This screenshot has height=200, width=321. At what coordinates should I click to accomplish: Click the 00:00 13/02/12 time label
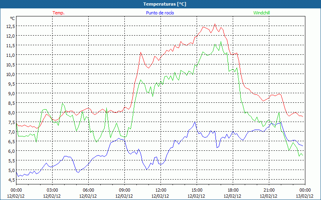coord(305,193)
